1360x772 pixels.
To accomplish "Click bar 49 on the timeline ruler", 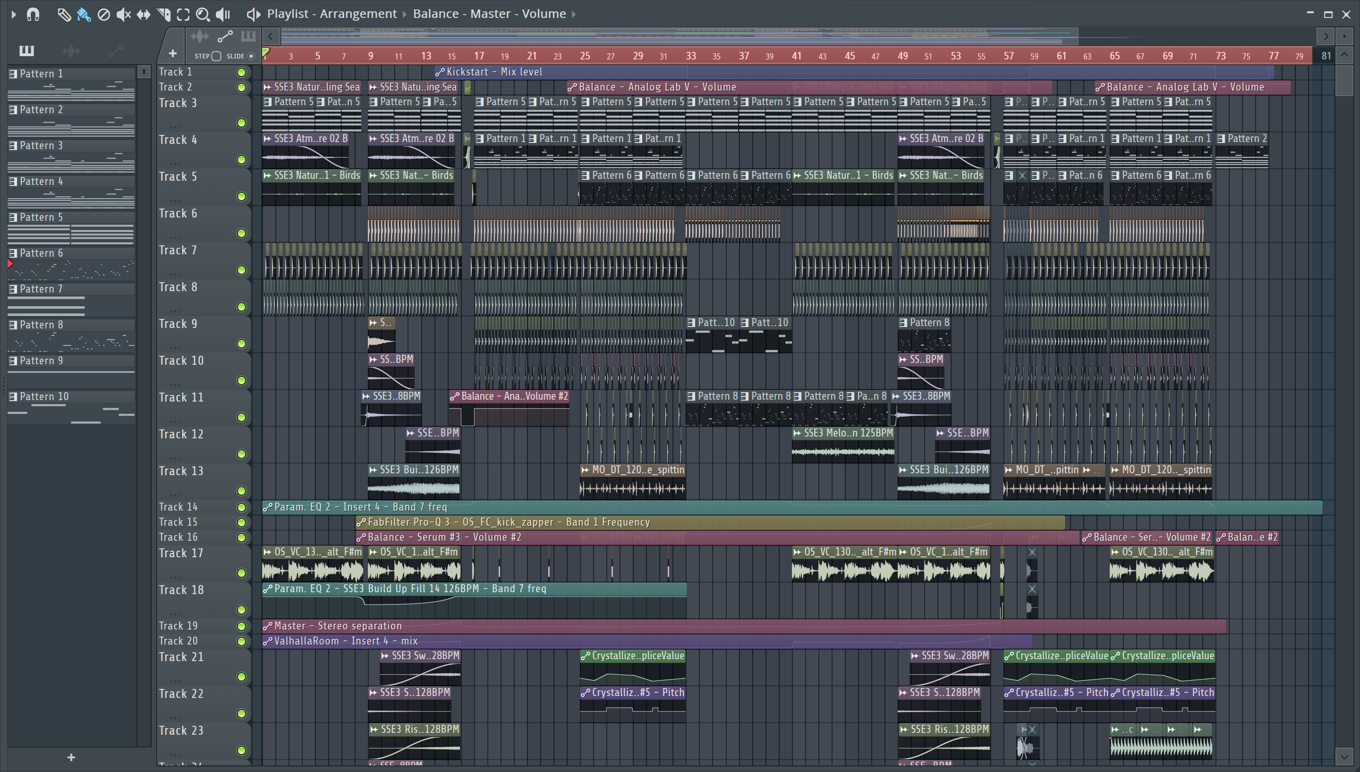I will [x=902, y=56].
